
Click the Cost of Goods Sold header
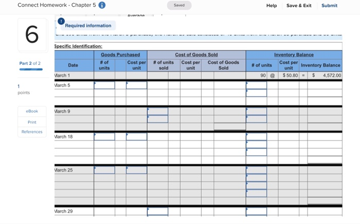click(x=196, y=55)
